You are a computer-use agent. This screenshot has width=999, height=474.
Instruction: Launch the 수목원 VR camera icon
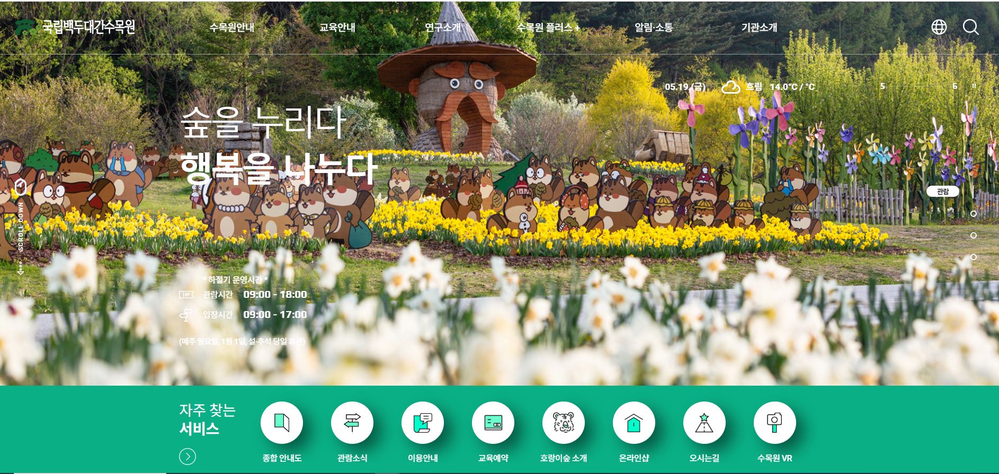[x=774, y=423]
